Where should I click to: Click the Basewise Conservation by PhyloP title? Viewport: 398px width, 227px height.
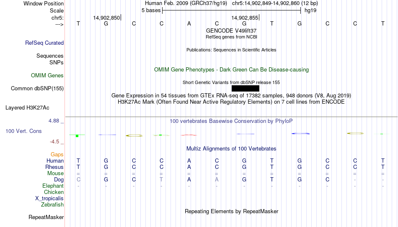[x=231, y=121]
